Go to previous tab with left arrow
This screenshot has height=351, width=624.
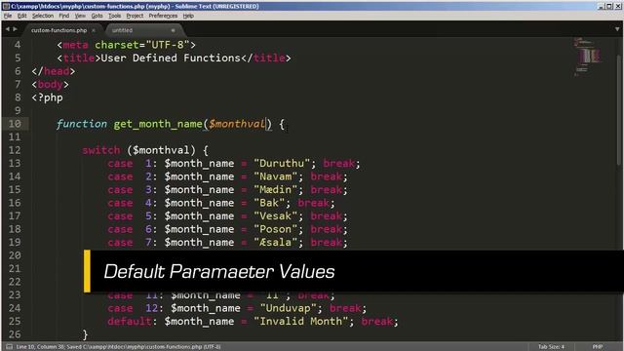[8, 29]
